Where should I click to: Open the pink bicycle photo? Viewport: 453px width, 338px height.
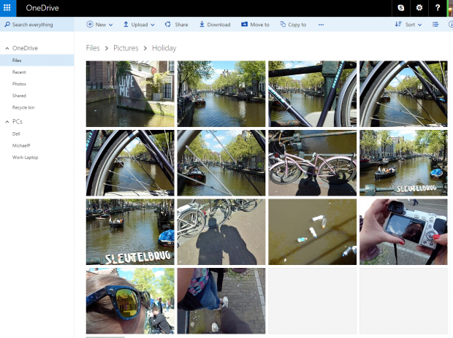[312, 163]
